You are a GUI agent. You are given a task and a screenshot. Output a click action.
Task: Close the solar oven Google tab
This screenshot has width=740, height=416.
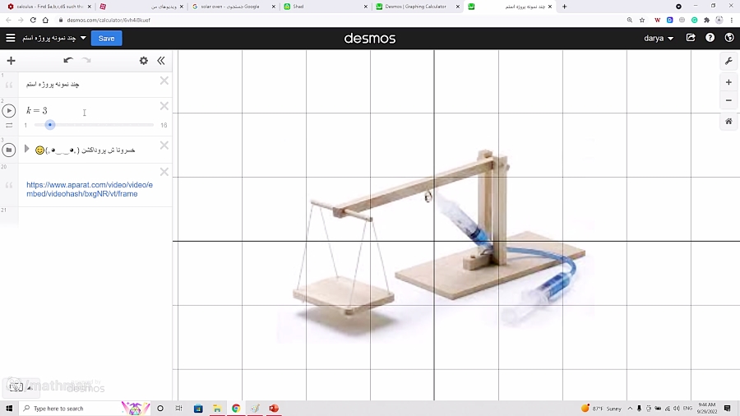pyautogui.click(x=273, y=7)
